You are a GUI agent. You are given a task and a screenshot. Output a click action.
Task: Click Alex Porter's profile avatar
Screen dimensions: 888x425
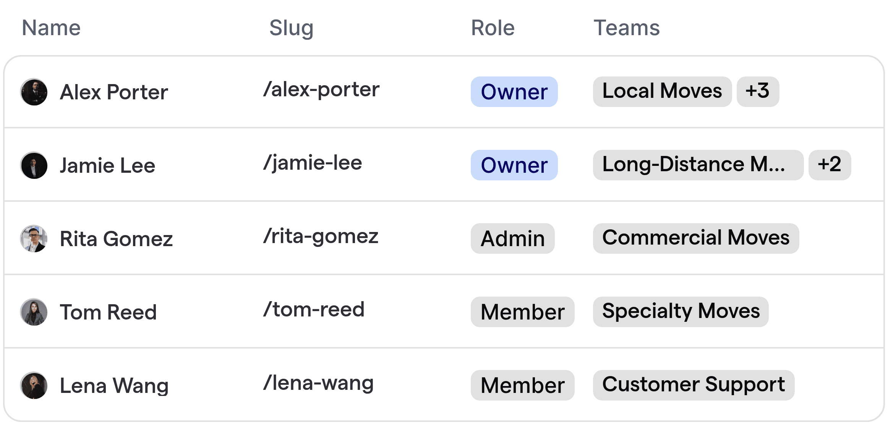pyautogui.click(x=34, y=92)
